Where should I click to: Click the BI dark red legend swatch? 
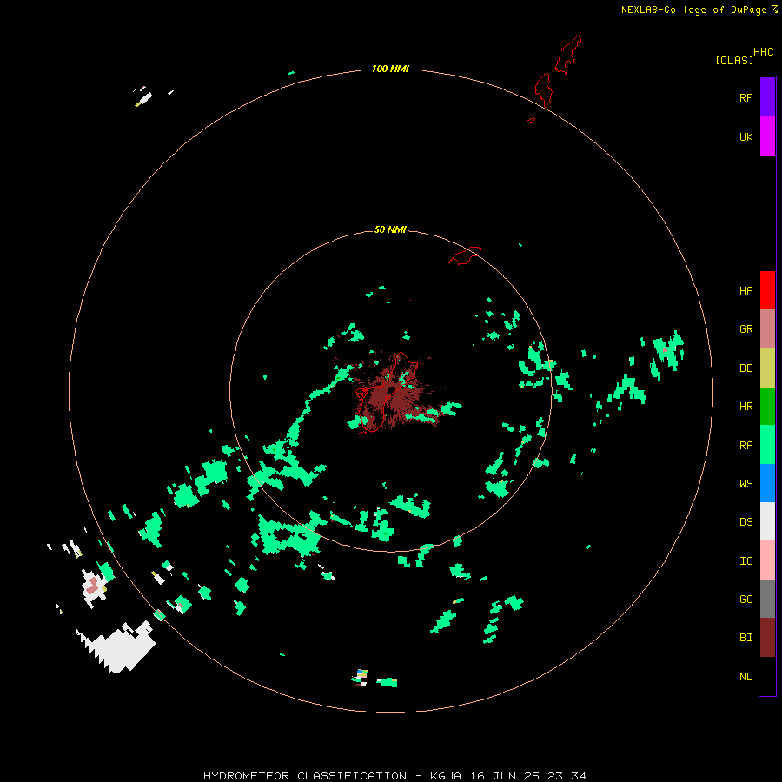[x=767, y=638]
